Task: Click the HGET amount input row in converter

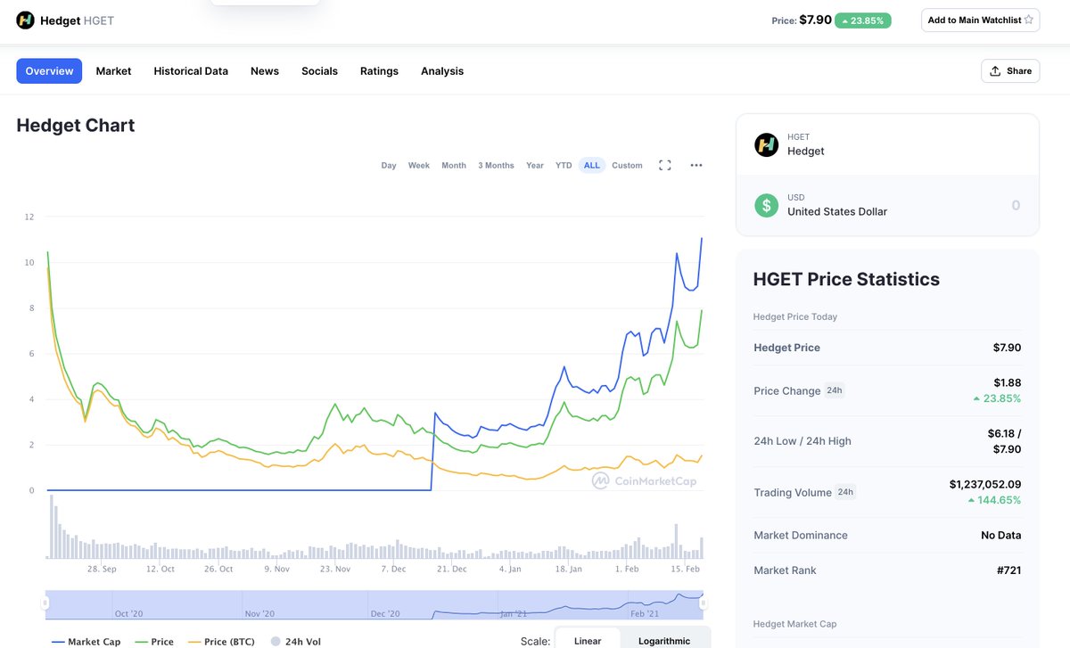Action: [887, 144]
